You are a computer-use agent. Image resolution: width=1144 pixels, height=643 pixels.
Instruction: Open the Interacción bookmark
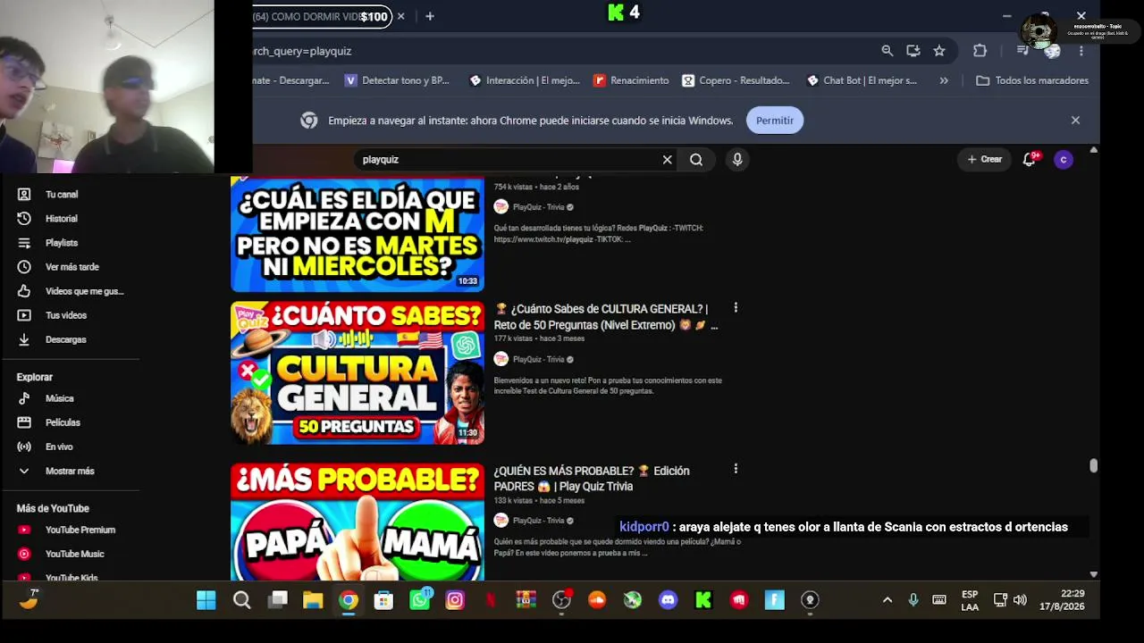(524, 80)
